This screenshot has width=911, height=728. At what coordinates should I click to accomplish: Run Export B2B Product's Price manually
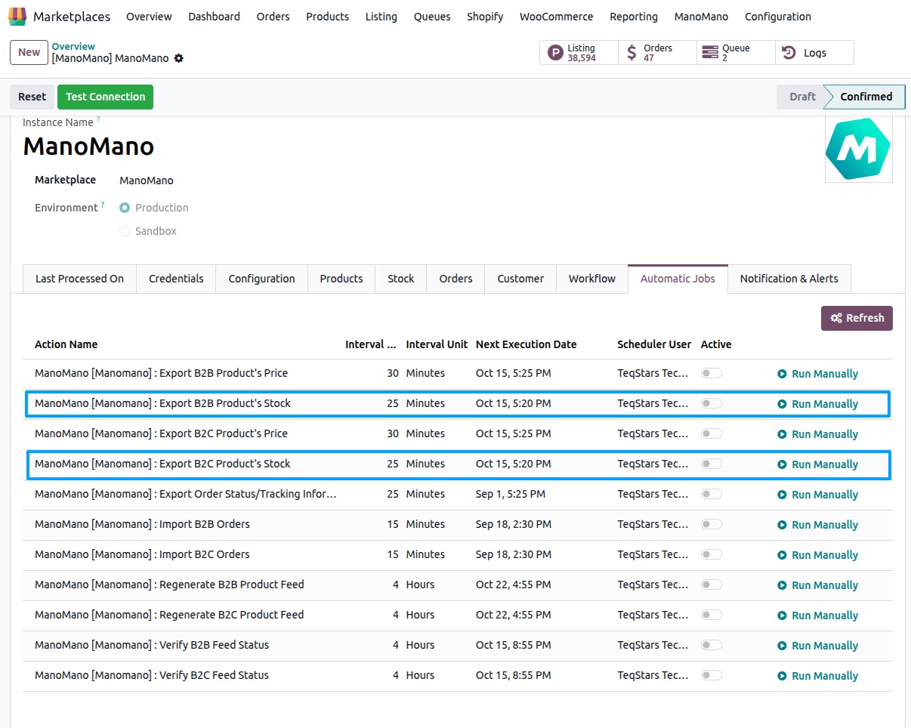tap(818, 374)
